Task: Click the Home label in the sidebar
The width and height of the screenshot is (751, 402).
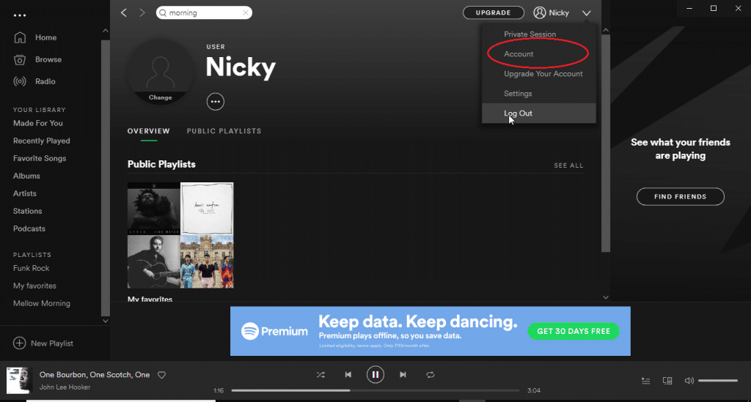Action: point(46,37)
